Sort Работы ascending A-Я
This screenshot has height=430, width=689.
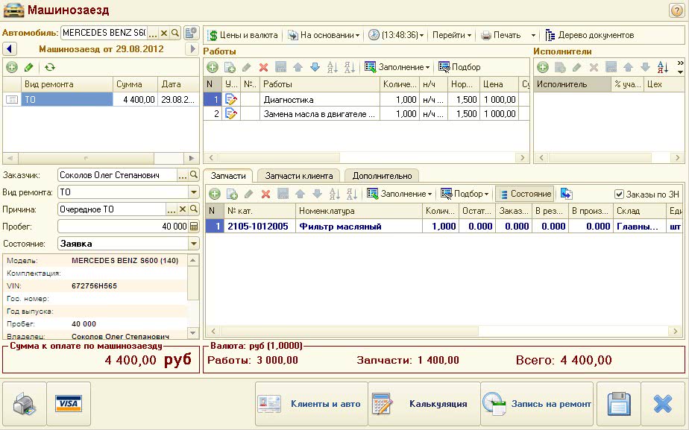(x=333, y=67)
